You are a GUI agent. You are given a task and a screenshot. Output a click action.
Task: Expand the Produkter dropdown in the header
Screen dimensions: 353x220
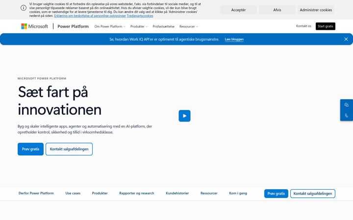click(x=139, y=26)
